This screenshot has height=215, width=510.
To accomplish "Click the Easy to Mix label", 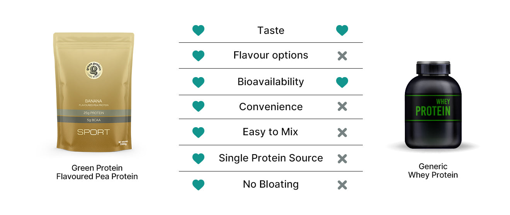I will click(270, 132).
